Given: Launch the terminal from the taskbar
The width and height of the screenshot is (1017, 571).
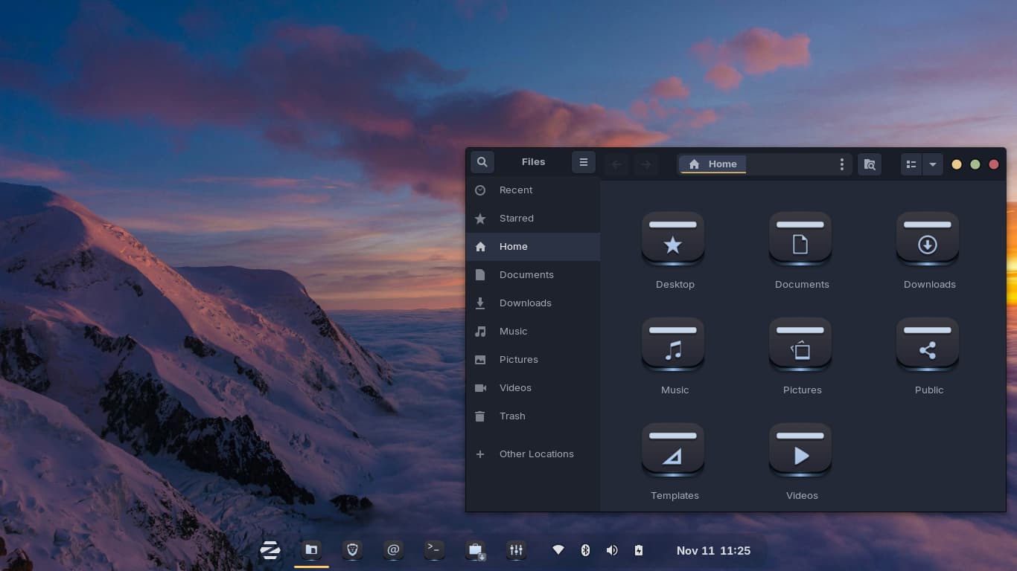Looking at the screenshot, I should [434, 550].
